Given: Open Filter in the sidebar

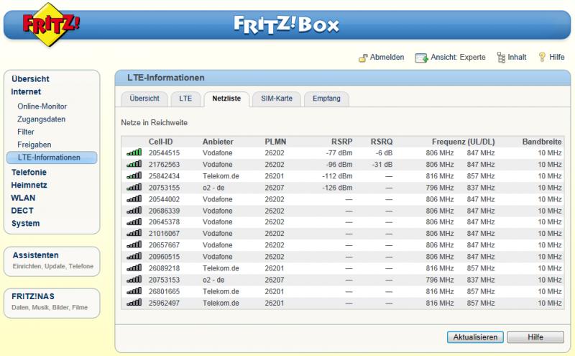Looking at the screenshot, I should click(x=26, y=132).
